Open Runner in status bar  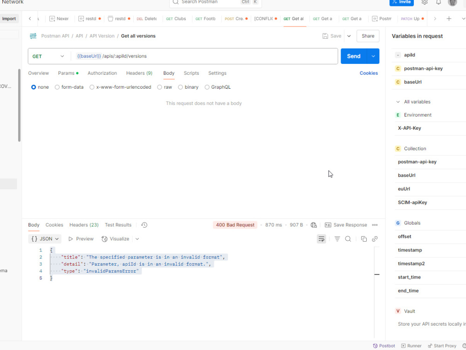[411, 346]
